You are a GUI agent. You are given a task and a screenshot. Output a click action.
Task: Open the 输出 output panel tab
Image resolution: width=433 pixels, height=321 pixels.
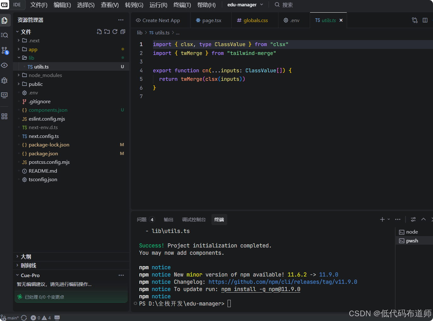pyautogui.click(x=168, y=220)
